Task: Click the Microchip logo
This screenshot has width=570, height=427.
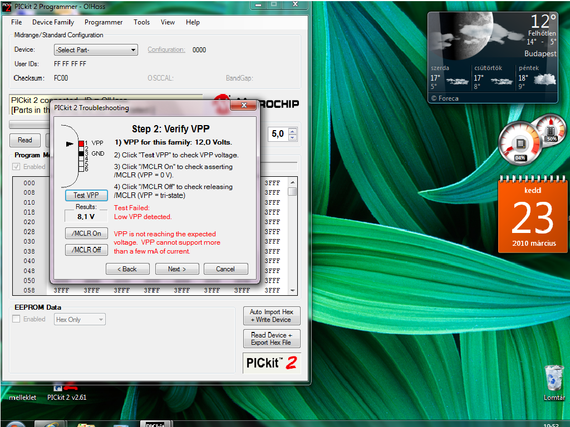Action: point(256,104)
